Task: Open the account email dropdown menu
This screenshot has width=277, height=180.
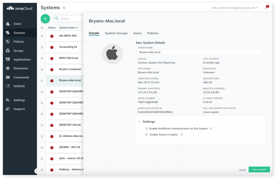Action: pyautogui.click(x=235, y=8)
